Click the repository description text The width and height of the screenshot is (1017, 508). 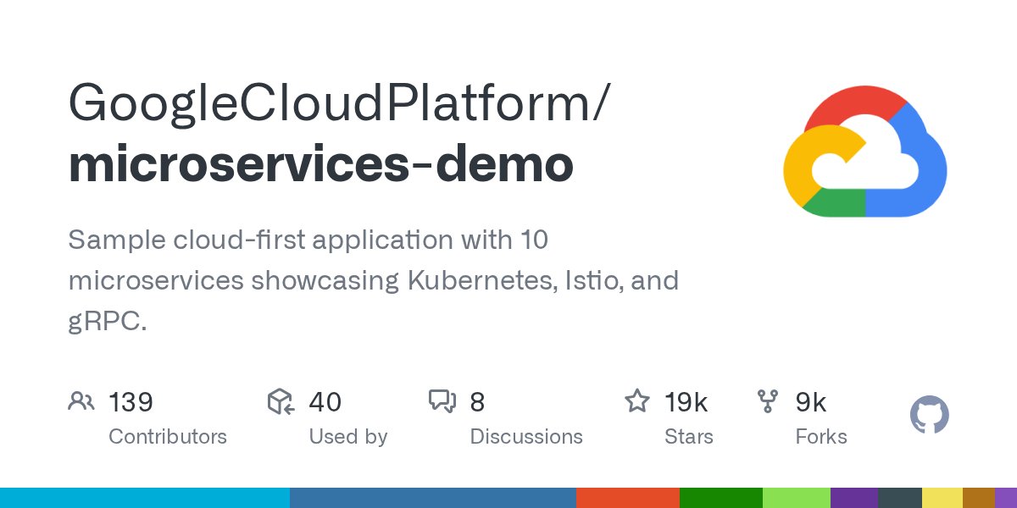[x=373, y=280]
